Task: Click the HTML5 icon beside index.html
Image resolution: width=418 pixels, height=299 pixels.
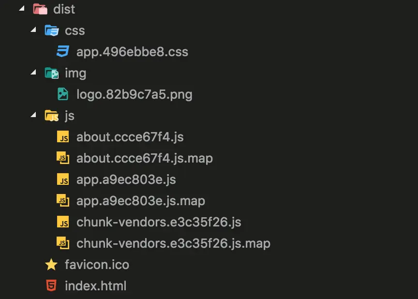Action: click(x=51, y=285)
